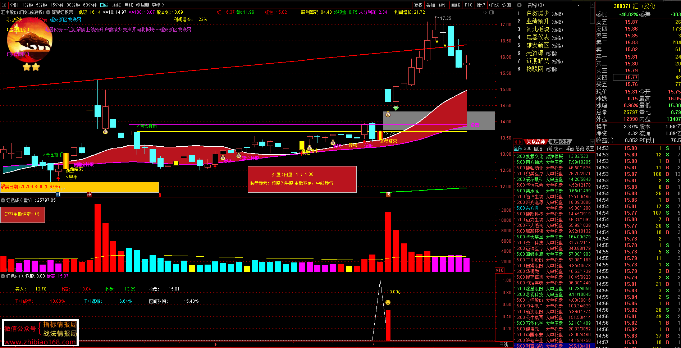Select the 自选 filter in the news list

(538, 148)
